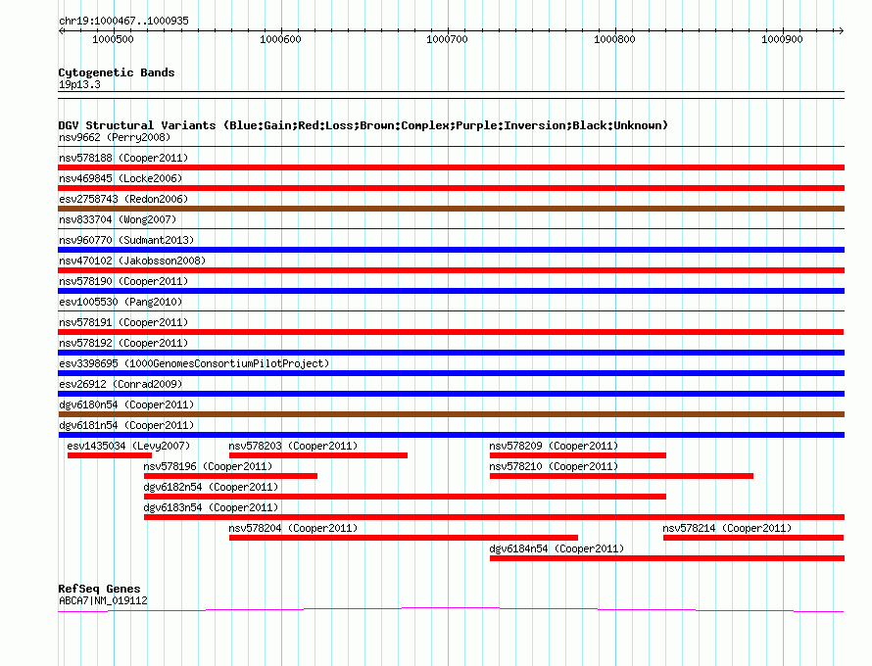This screenshot has width=872, height=666.
Task: Click the 1000600 ruler position
Action: coord(280,39)
